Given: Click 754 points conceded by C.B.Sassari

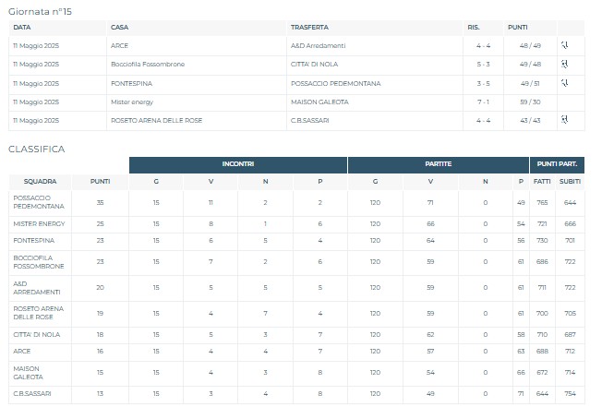Looking at the screenshot, I should pyautogui.click(x=570, y=393).
